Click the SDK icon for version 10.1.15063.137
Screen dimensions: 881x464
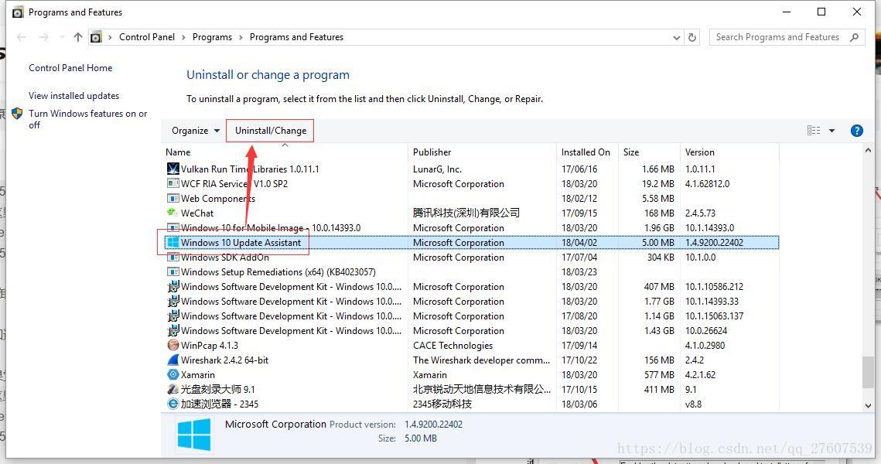(x=173, y=316)
